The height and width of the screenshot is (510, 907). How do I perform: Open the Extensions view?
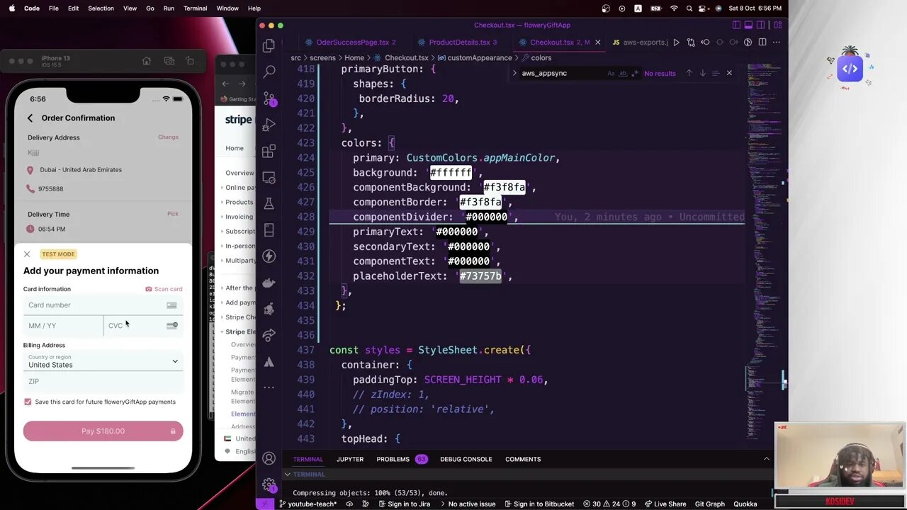click(269, 151)
